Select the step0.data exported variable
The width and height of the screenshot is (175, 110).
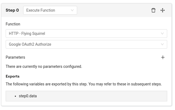click(x=28, y=96)
